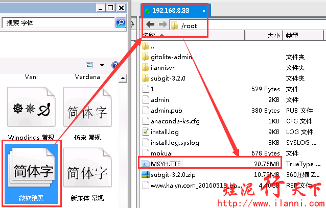The height and width of the screenshot is (208, 326).
Task: Open the parent directory .. folder
Action: (x=148, y=46)
